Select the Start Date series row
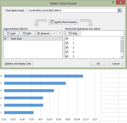Image resolution: width=127 pixels, height=123 pixels. (33, 39)
